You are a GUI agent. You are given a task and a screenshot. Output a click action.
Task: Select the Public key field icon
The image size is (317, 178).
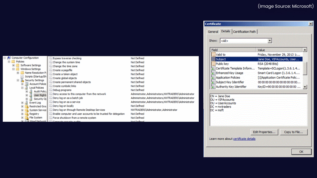(x=213, y=64)
